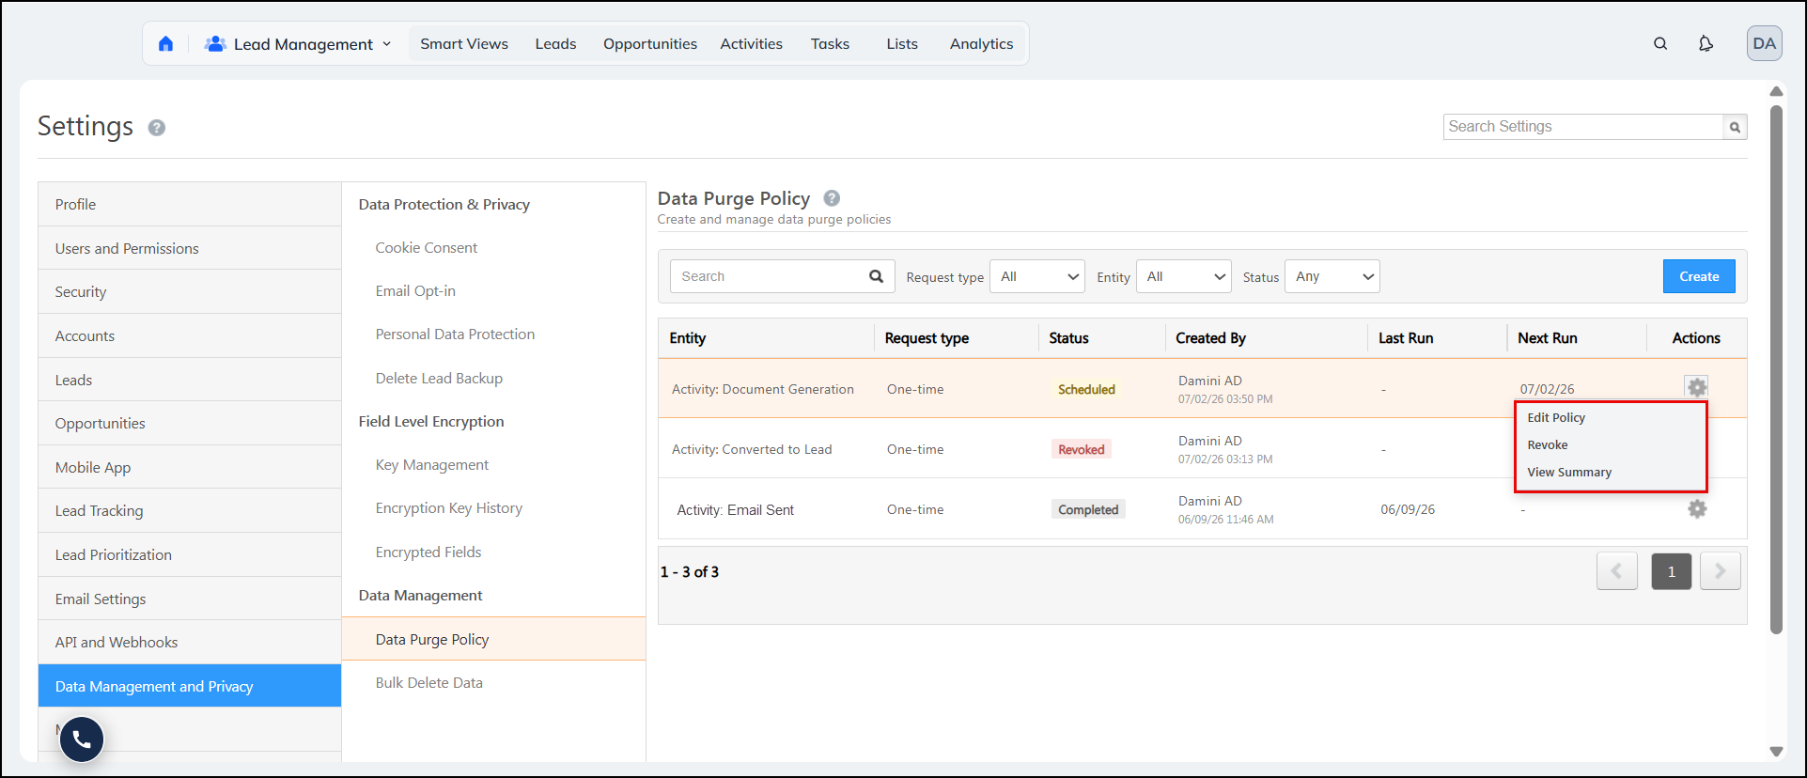Open the help icon beside Settings title
The width and height of the screenshot is (1807, 778).
[x=157, y=128]
